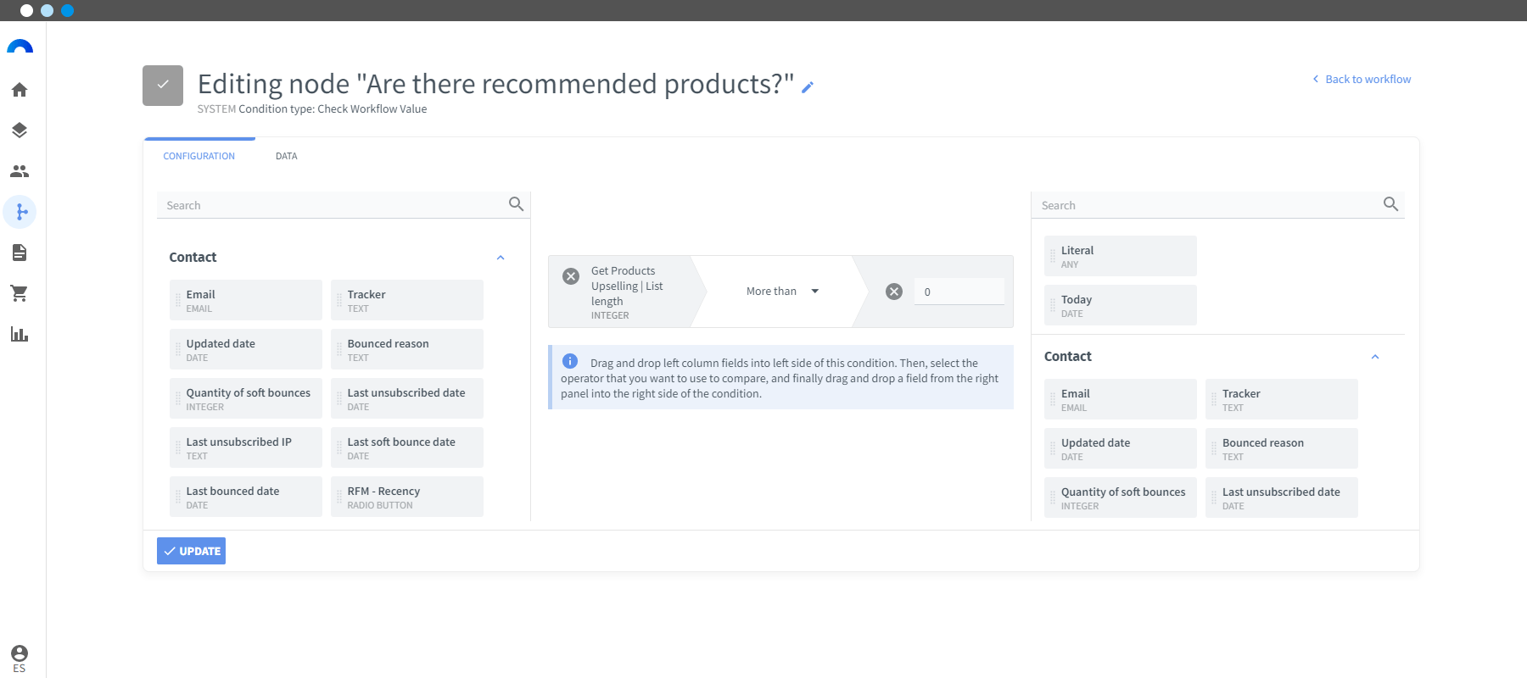Viewport: 1527px width, 678px height.
Task: Collapse the right Contact section
Action: click(x=1375, y=357)
